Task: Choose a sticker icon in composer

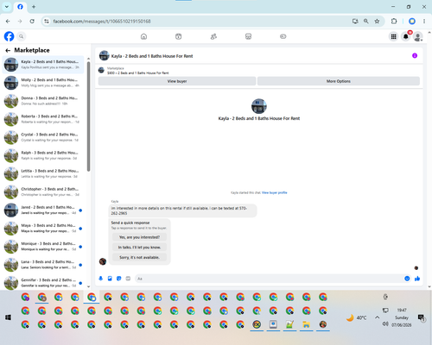Action: pyautogui.click(x=119, y=279)
